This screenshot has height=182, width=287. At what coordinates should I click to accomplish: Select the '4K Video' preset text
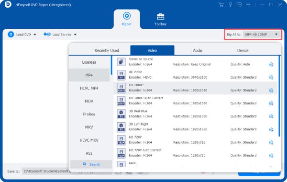click(135, 72)
